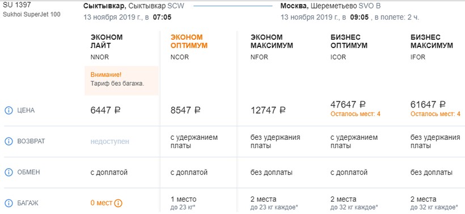
Task: Click the Тариф без багажа warning box
Action: 121,80
